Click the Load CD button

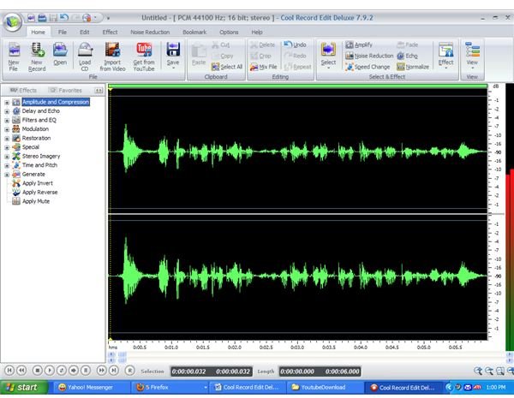click(85, 56)
